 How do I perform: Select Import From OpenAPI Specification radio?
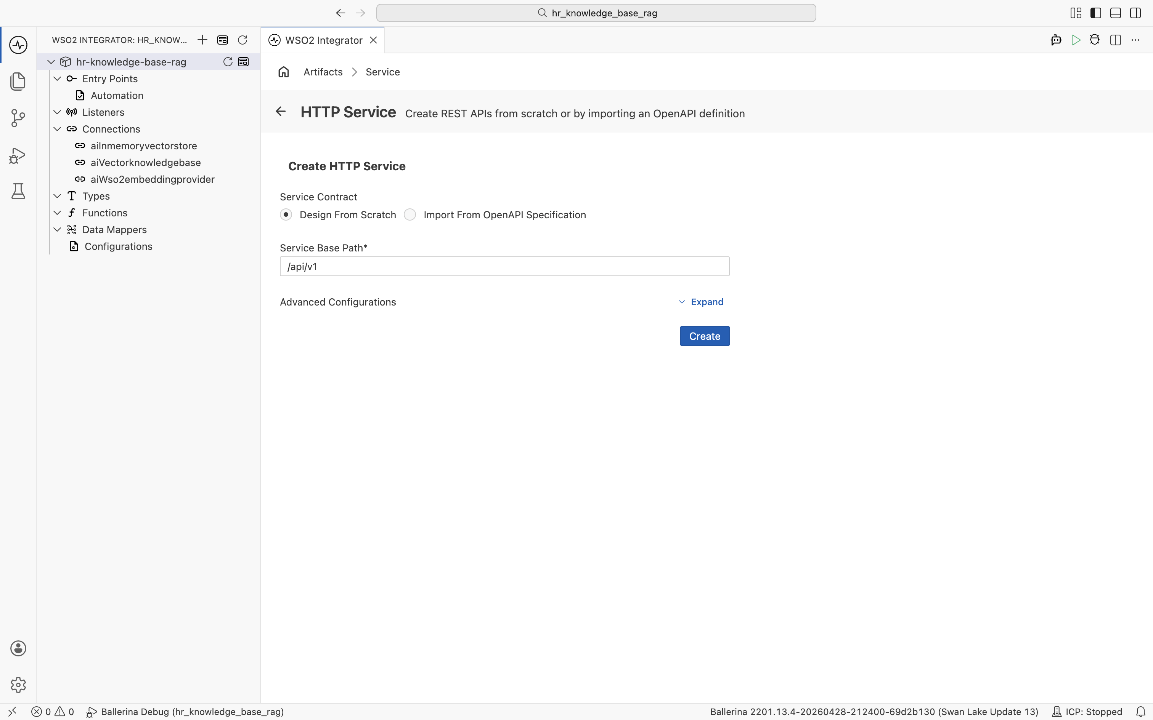pos(410,215)
